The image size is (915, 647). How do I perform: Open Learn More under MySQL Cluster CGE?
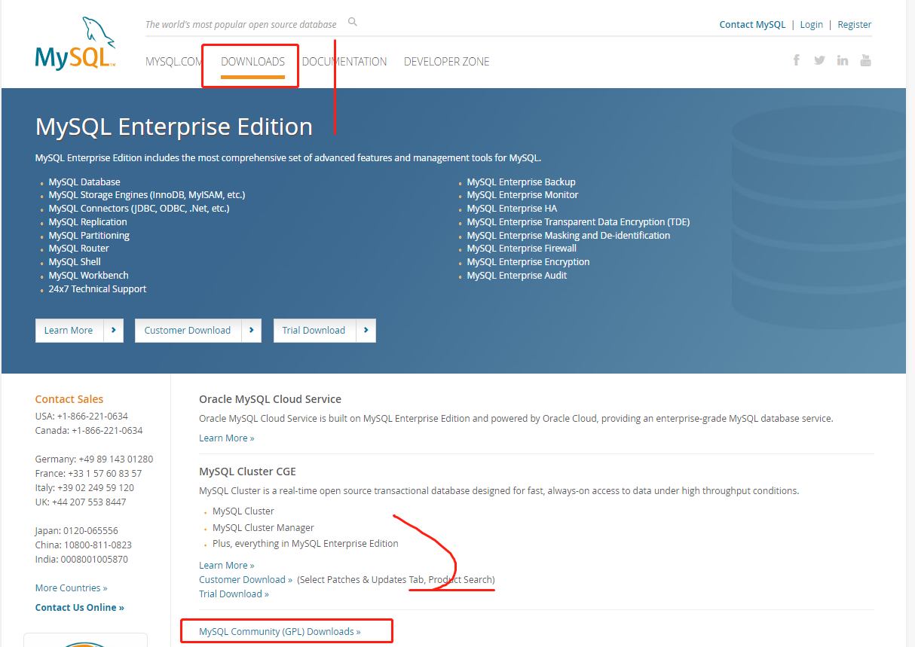[x=226, y=565]
